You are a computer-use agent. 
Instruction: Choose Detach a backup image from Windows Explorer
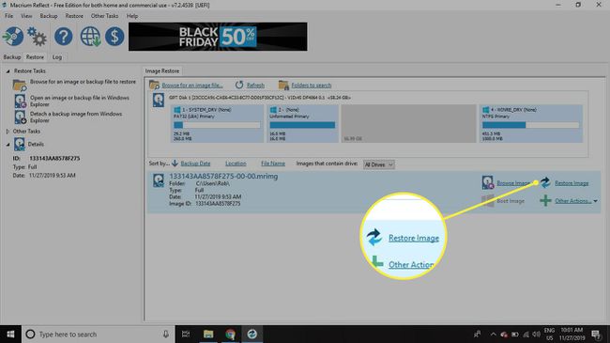pyautogui.click(x=76, y=117)
